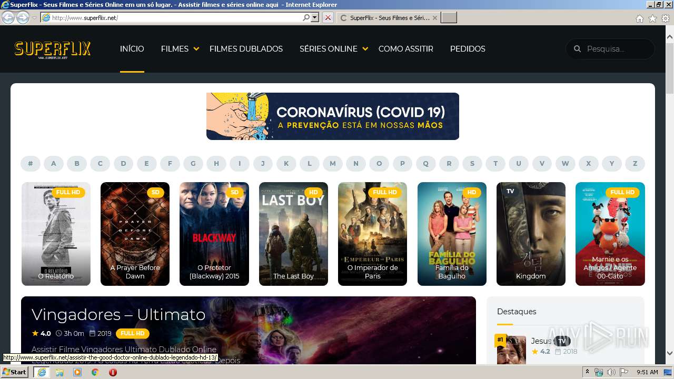674x379 pixels.
Task: Expand FILMES dropdown chevron
Action: click(196, 49)
